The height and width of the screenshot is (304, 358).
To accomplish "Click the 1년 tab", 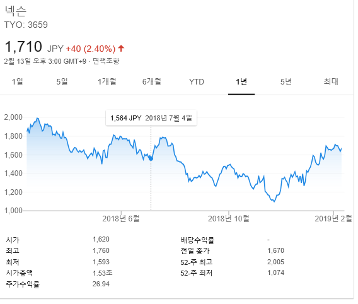I will pos(241,82).
